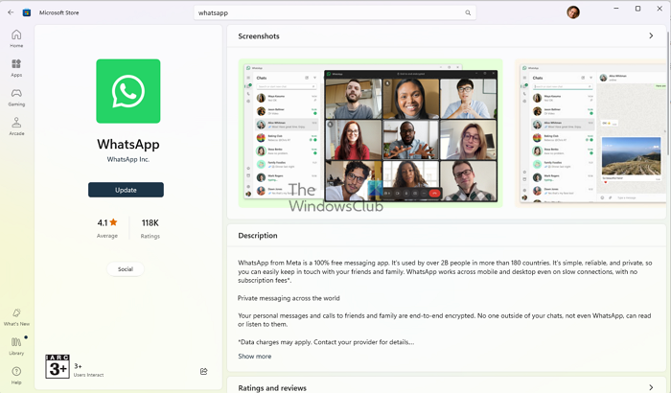671x393 pixels.
Task: Open the video call screenshot thumbnail
Action: (370, 133)
